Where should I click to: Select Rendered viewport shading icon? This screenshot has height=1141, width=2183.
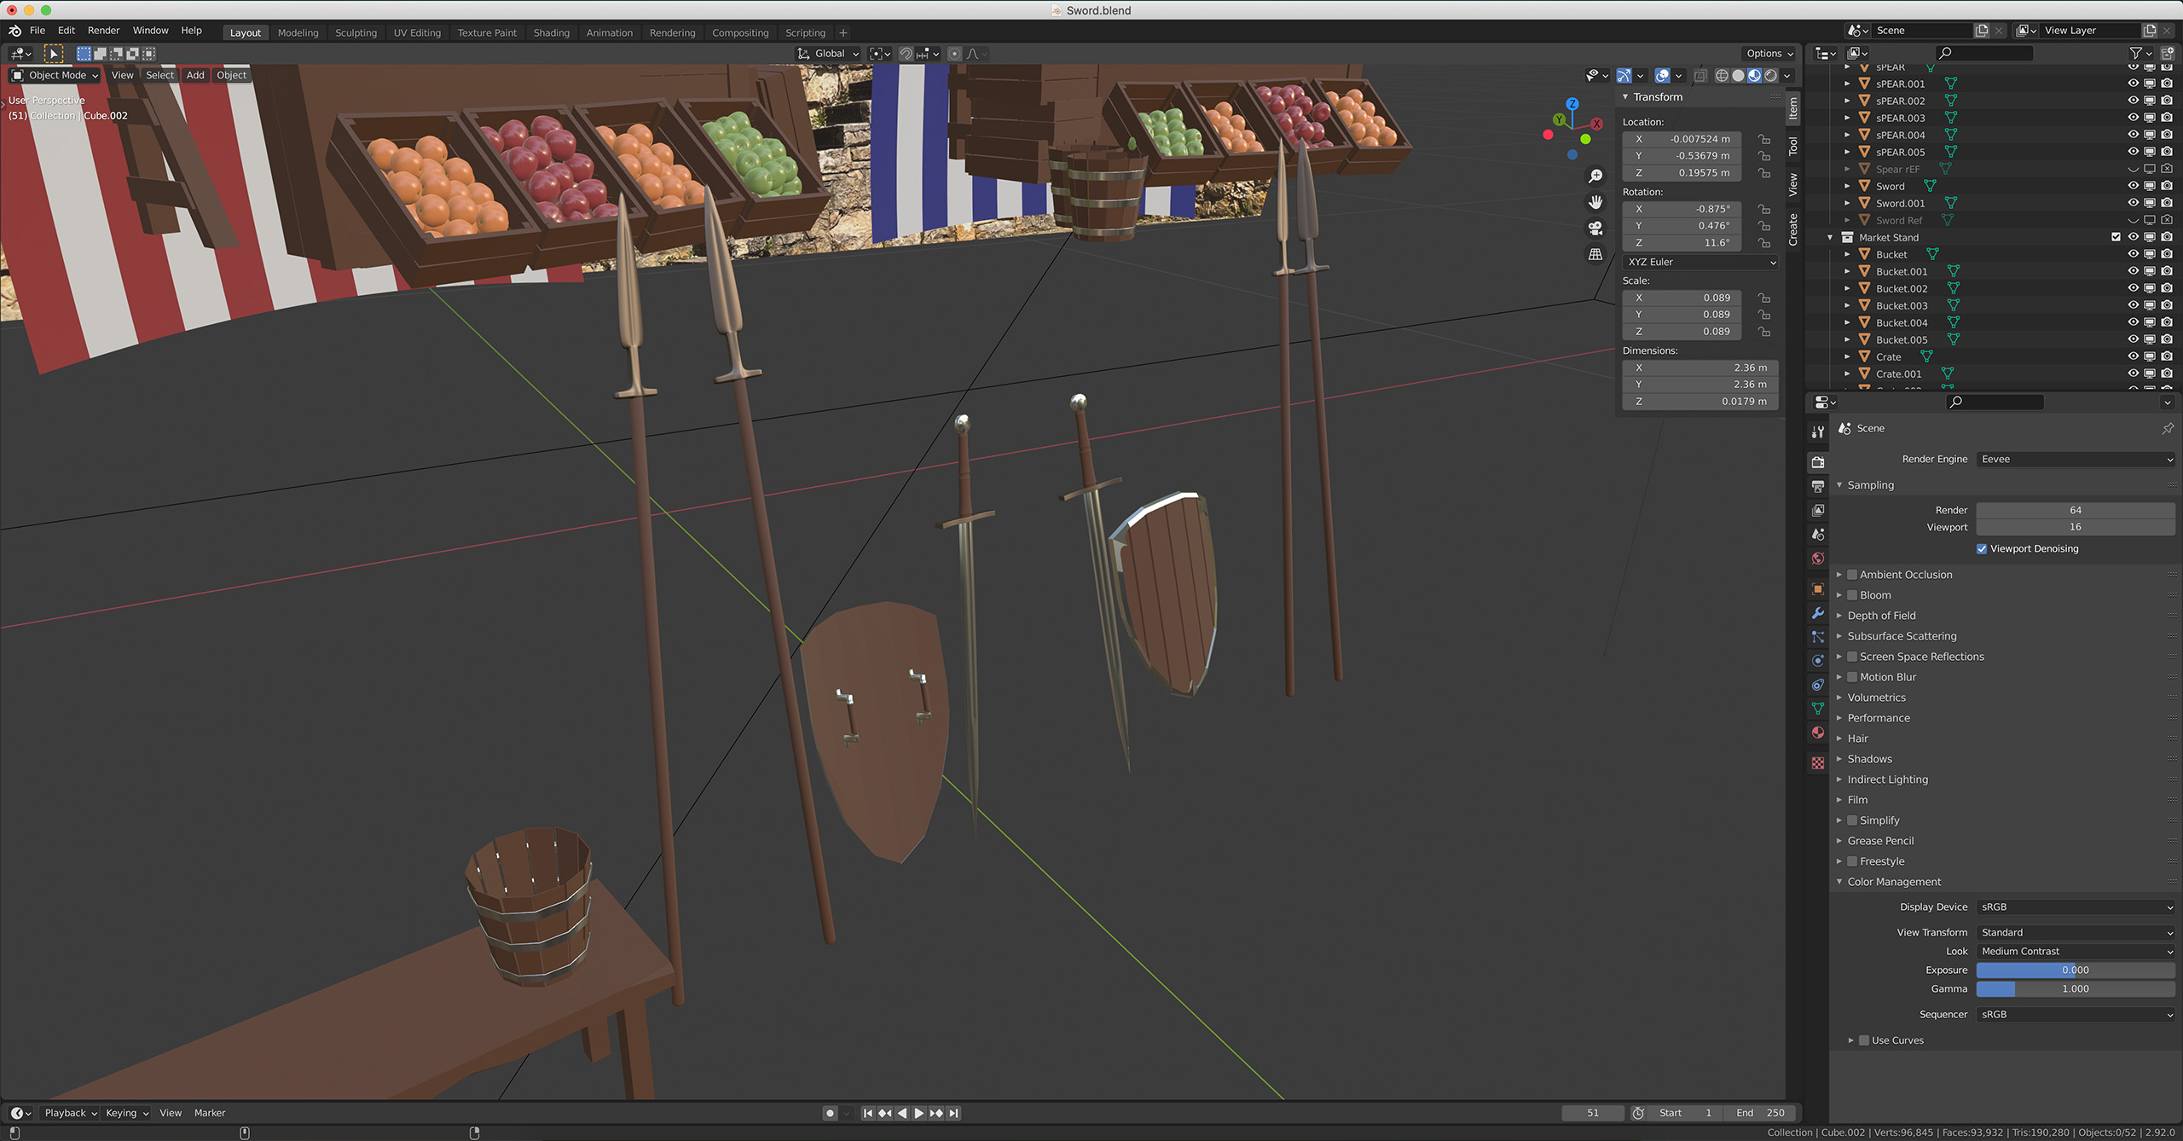[x=1771, y=76]
